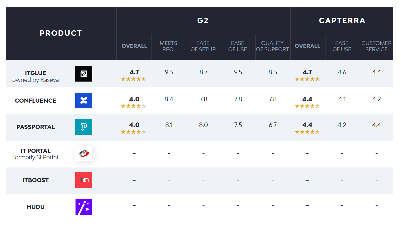Click the Confluence logo icon
The height and width of the screenshot is (230, 401).
coord(83,100)
